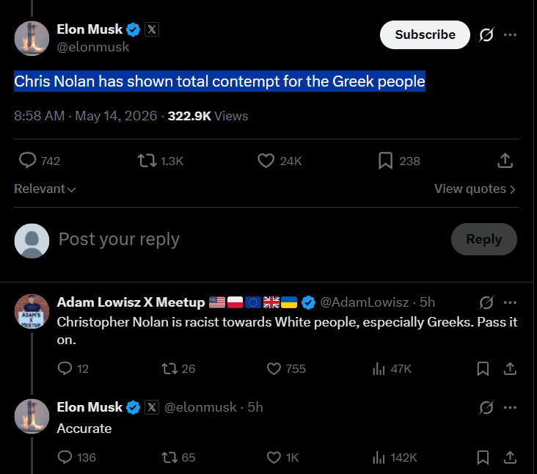Bookmark Adam Lowisz's reply
The image size is (537, 474).
[483, 369]
